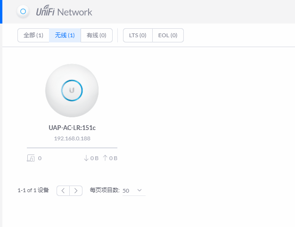Click the device name UAP-AC-LR:151c

point(72,128)
